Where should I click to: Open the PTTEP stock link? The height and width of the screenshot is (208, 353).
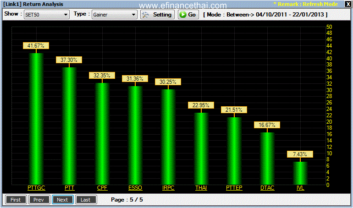[234, 188]
